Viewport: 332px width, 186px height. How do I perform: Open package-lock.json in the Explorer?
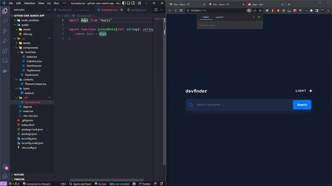(32, 130)
